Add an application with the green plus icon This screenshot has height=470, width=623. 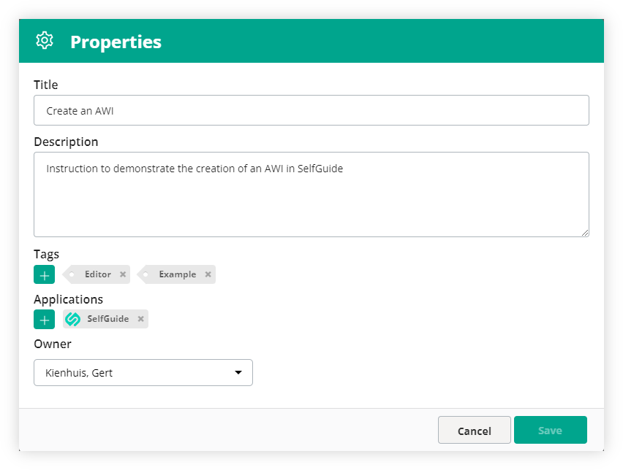(x=44, y=319)
